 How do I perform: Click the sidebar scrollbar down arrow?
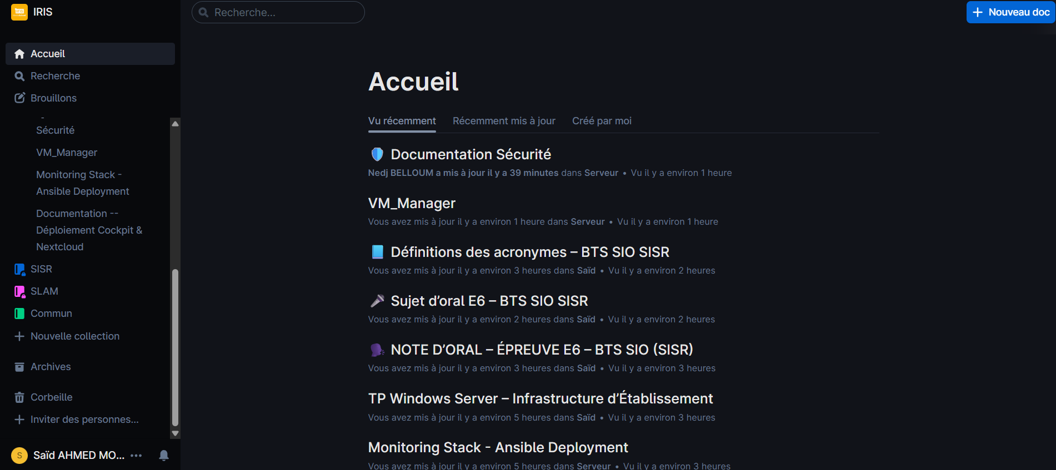pyautogui.click(x=175, y=433)
